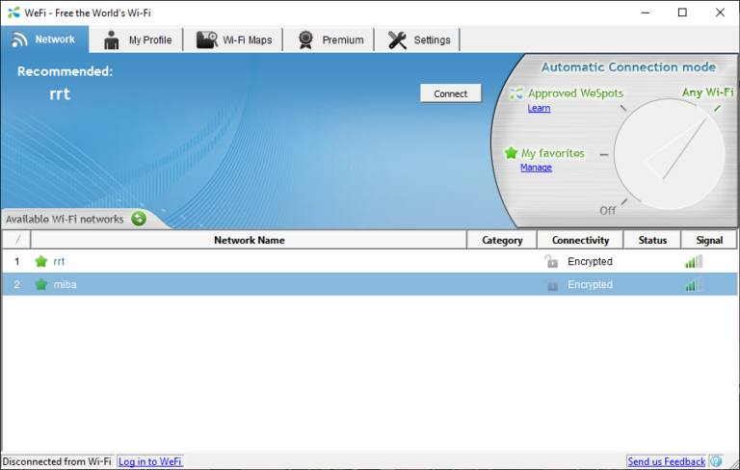
Task: Sort by Network Name column header
Action: coord(249,240)
